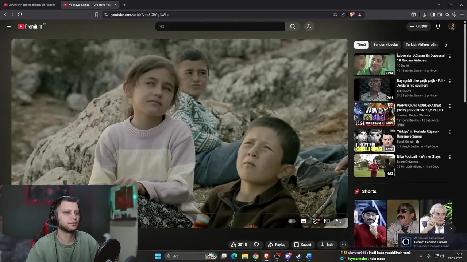The image size is (467, 262).
Task: Open video player settings gear
Action: [315, 221]
